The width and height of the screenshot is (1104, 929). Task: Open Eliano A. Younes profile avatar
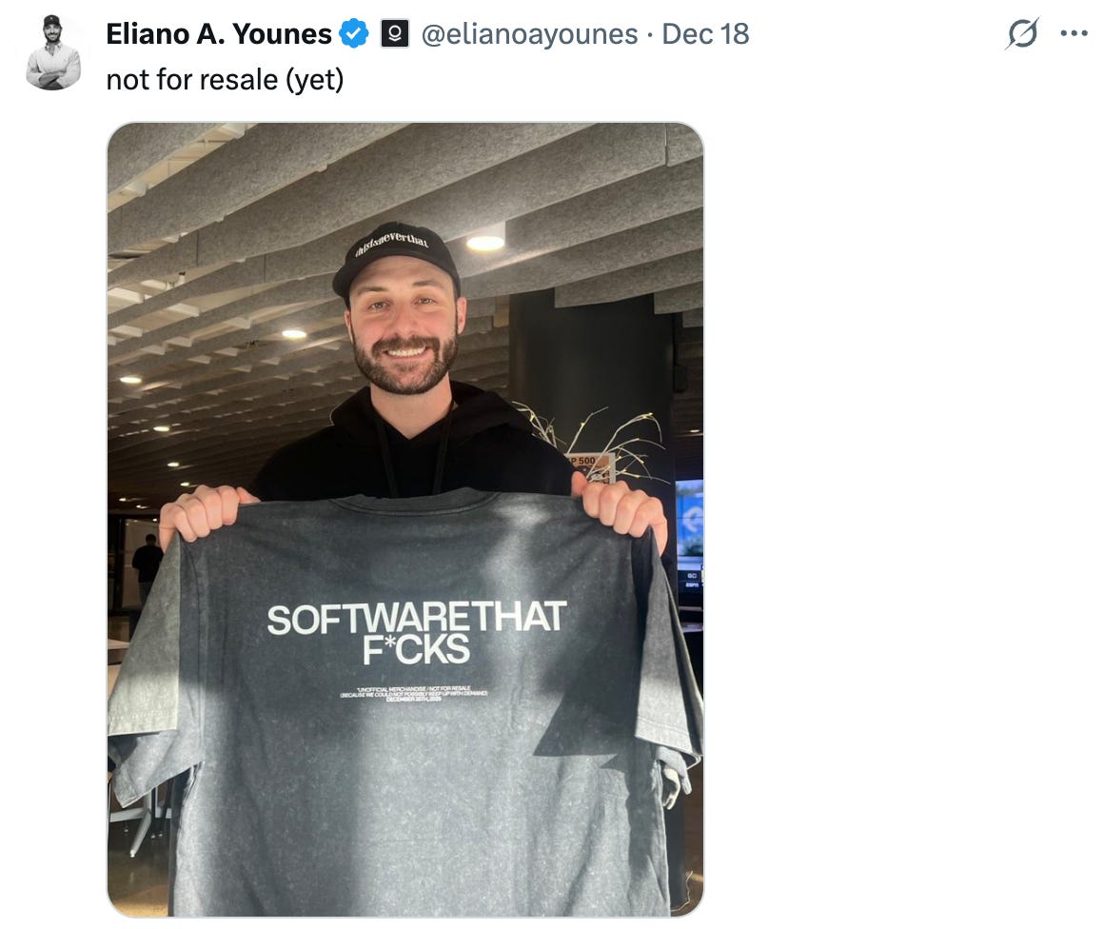coord(53,52)
